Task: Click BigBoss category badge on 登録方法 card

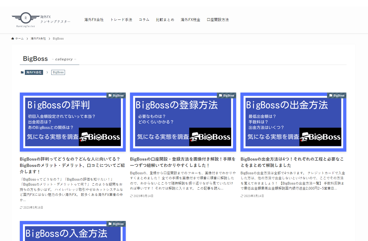Action: pyautogui.click(x=226, y=95)
